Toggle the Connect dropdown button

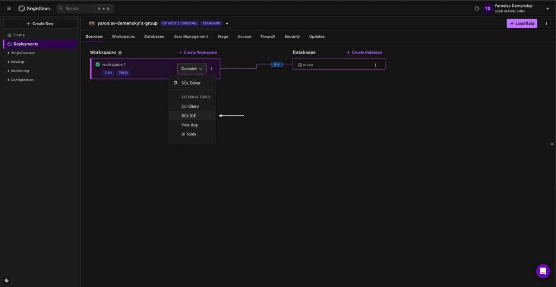click(x=192, y=69)
